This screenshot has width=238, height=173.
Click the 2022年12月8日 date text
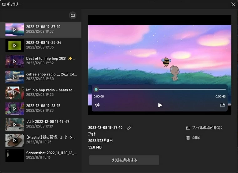tap(101, 140)
